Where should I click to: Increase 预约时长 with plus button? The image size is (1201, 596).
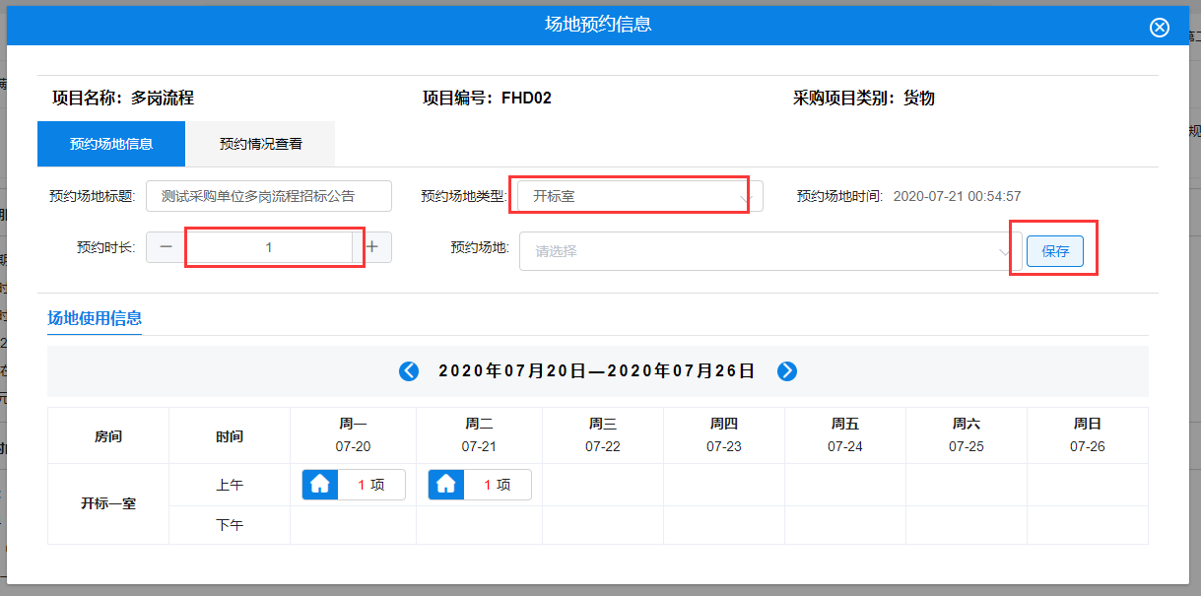click(372, 247)
